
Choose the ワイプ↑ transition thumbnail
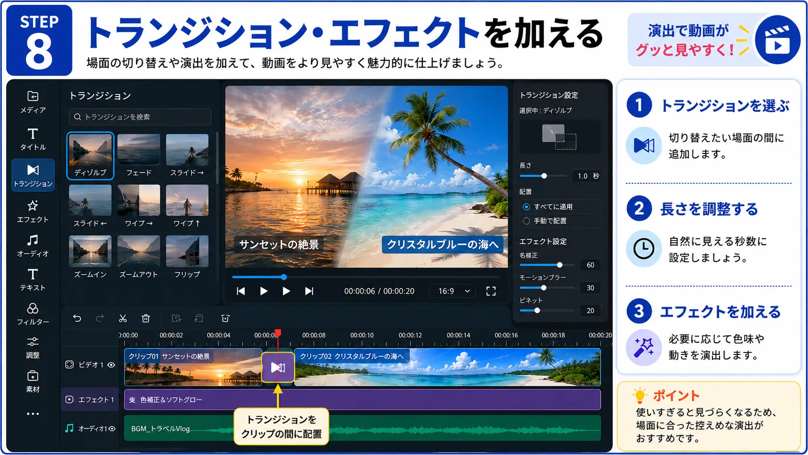tap(187, 206)
